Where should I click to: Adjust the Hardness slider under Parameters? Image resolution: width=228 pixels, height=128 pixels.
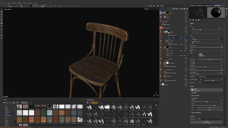click(207, 102)
